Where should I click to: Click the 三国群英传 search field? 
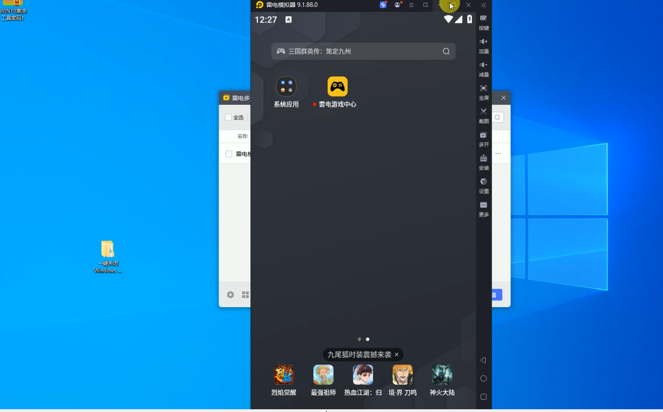coord(357,51)
